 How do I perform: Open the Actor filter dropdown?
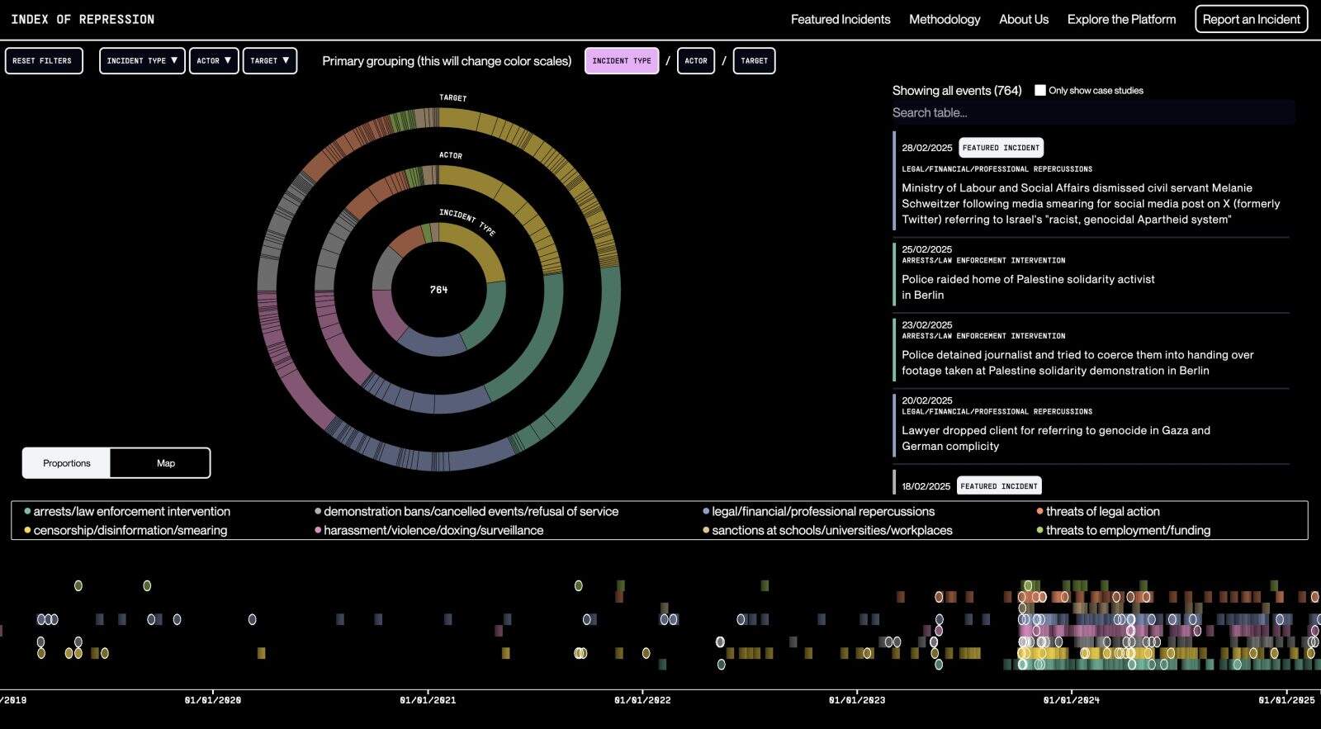[214, 60]
